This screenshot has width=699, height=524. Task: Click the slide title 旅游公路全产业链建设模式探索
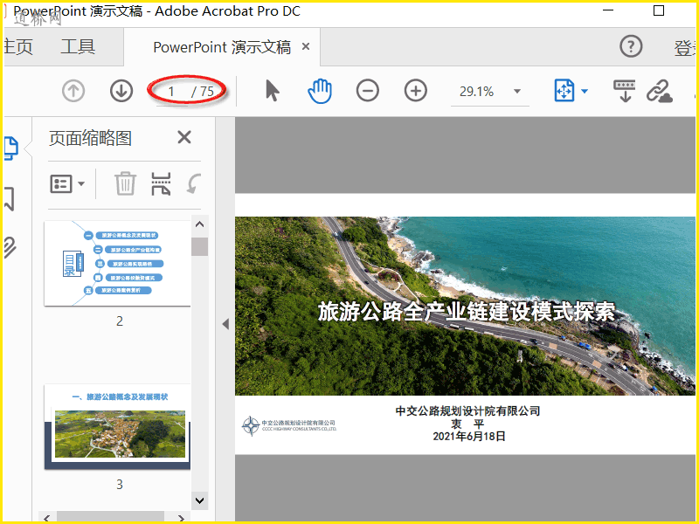pos(467,312)
